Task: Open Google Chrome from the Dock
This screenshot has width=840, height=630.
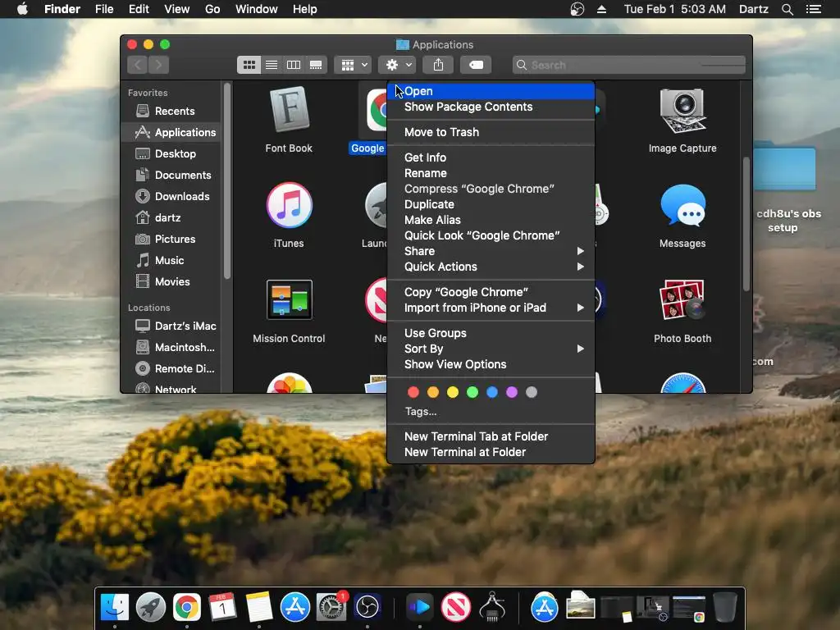Action: [x=186, y=608]
